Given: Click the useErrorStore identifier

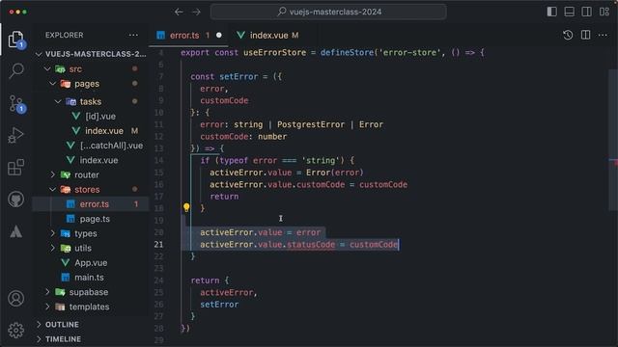Looking at the screenshot, I should tap(274, 53).
